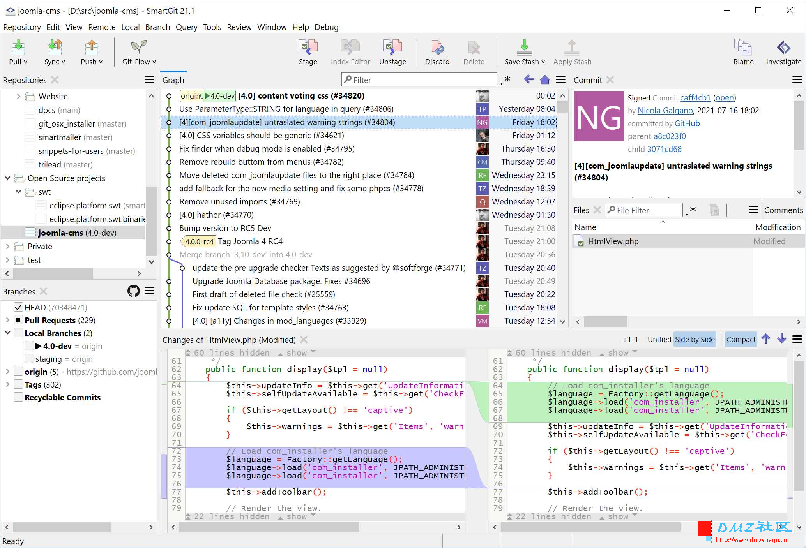Collapse the swt folder
The height and width of the screenshot is (548, 806).
(x=18, y=192)
